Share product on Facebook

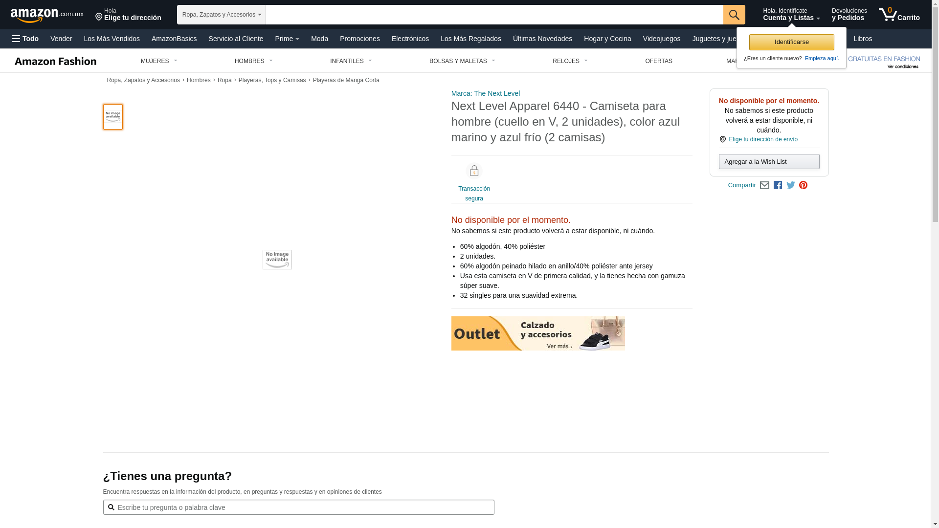(778, 185)
